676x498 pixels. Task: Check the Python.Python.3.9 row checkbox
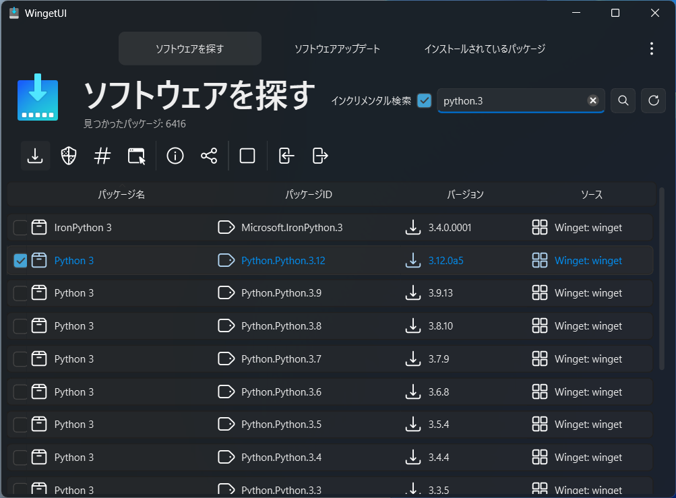(x=20, y=292)
